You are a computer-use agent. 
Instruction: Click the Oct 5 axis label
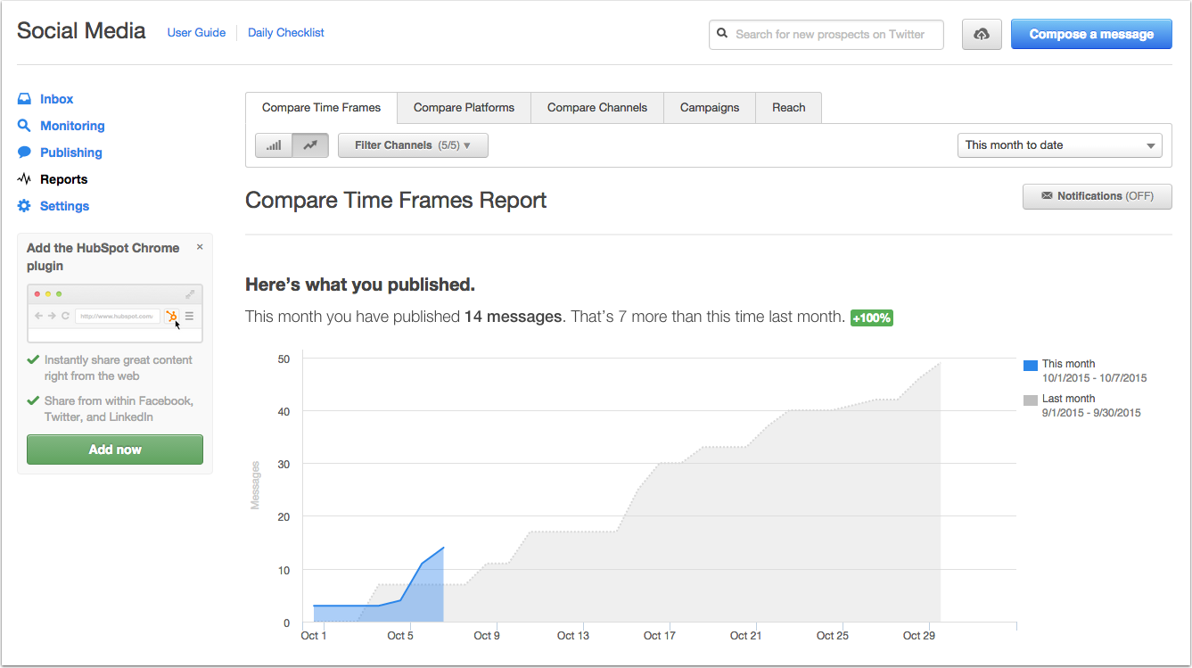click(400, 636)
